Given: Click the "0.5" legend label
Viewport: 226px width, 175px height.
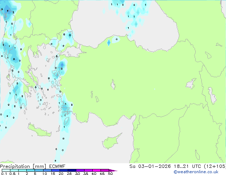Looking at the screenshot, I should (x=12, y=174).
